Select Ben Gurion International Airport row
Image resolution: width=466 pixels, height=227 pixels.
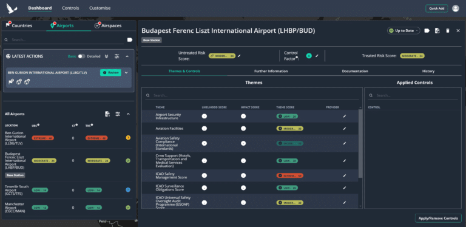pos(68,138)
